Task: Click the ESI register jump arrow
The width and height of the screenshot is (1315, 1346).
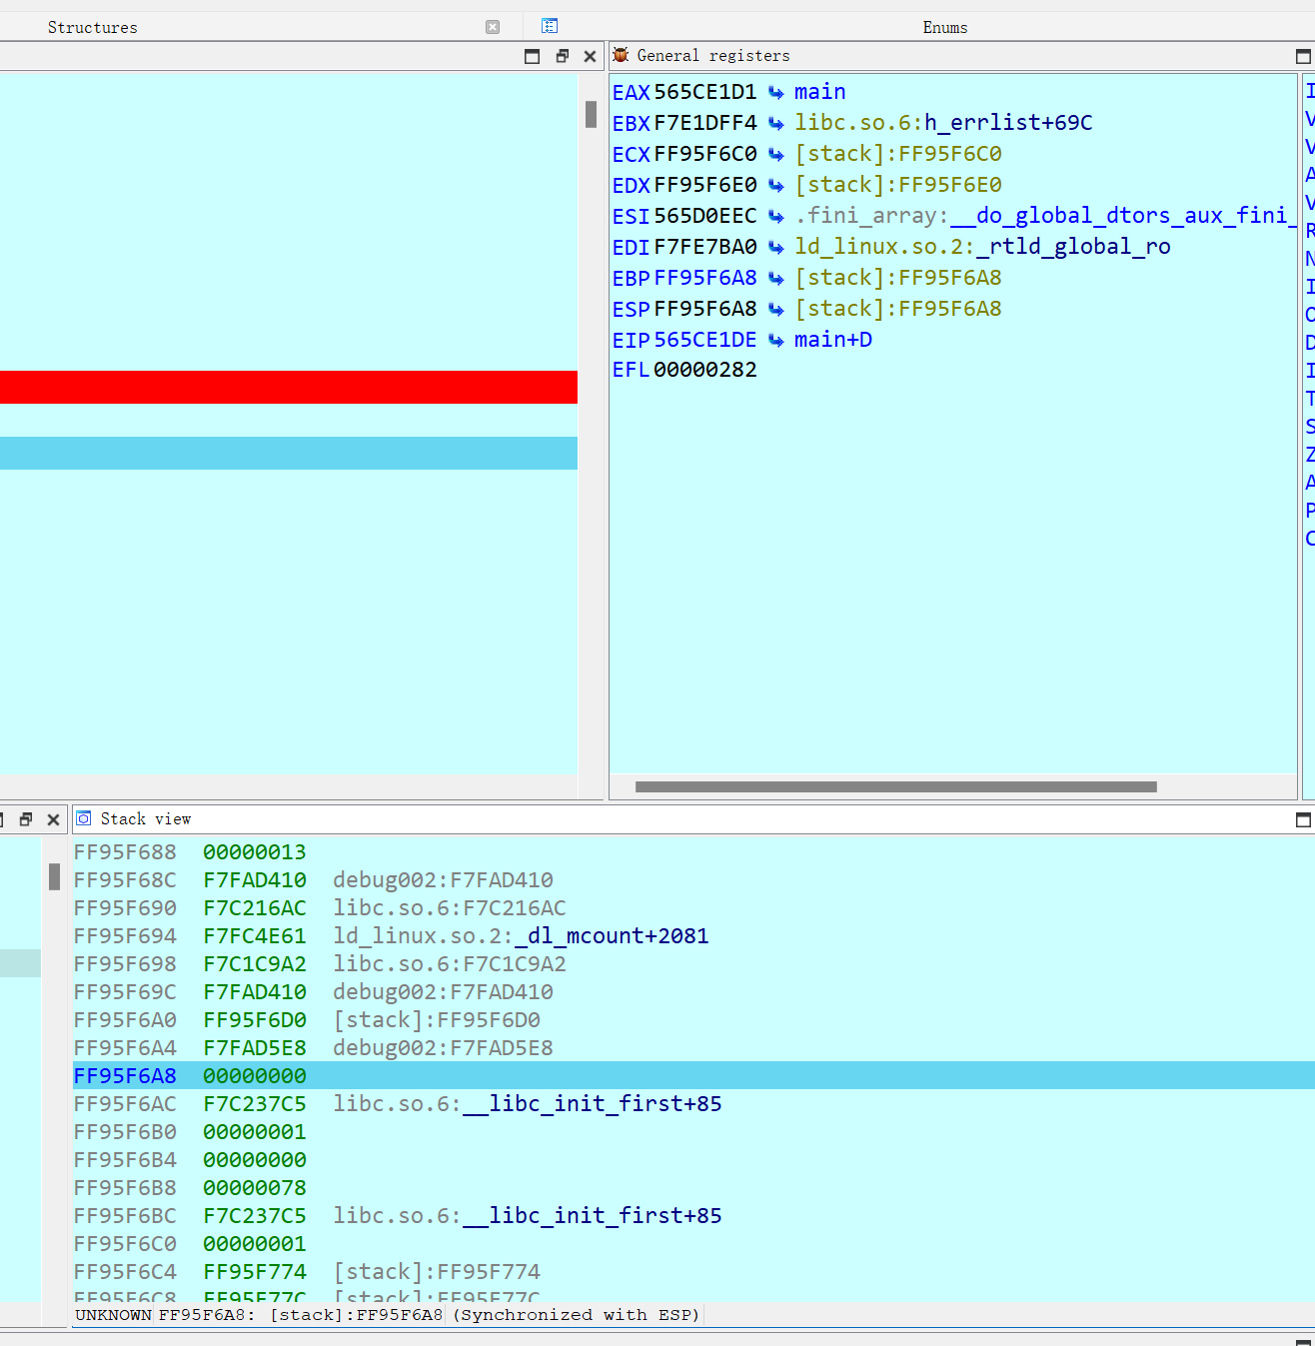Action: pos(776,217)
